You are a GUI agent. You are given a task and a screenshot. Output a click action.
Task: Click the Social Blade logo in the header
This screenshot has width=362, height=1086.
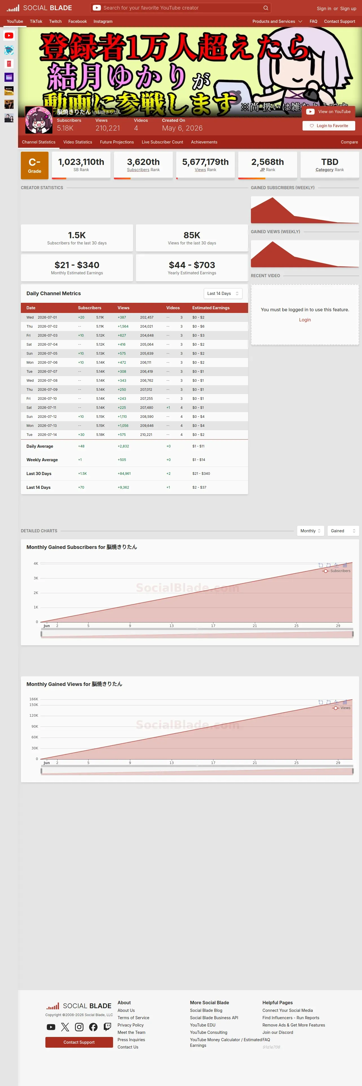39,8
